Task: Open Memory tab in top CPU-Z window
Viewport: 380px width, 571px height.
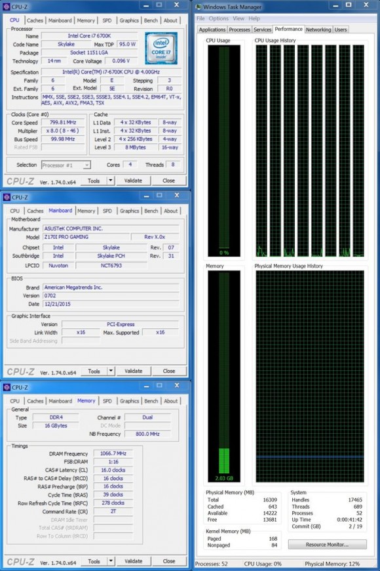Action: click(86, 20)
